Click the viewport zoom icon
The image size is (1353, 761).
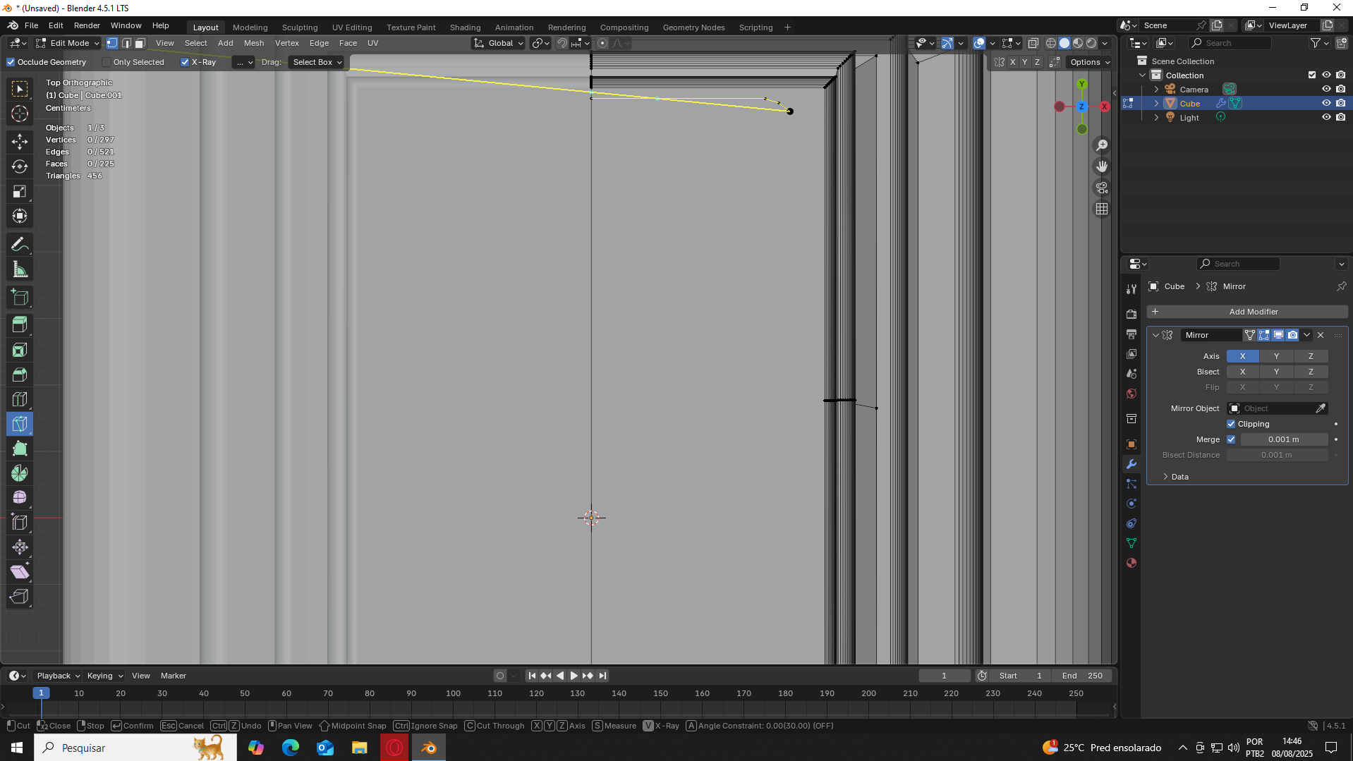[x=1102, y=145]
